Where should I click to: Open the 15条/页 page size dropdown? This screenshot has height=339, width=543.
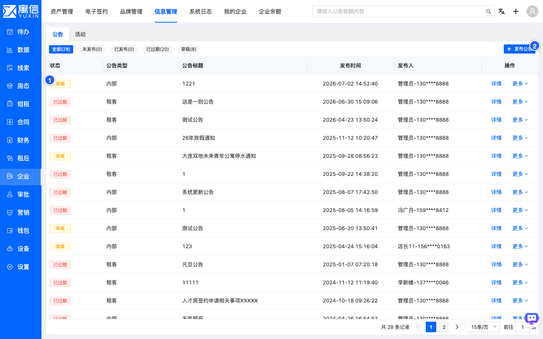483,327
